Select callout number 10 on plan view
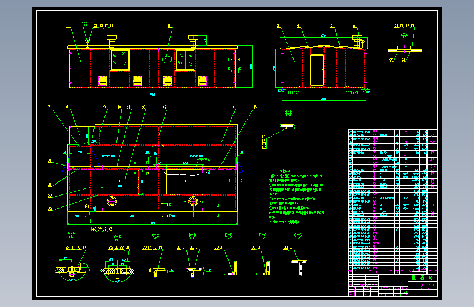This screenshot has height=307, width=474. point(119,107)
